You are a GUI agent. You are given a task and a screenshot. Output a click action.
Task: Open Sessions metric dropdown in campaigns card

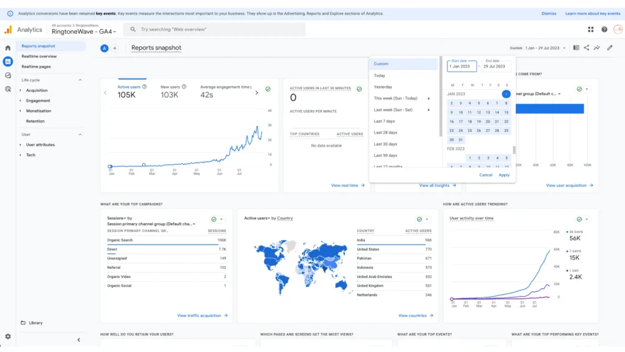tap(117, 218)
